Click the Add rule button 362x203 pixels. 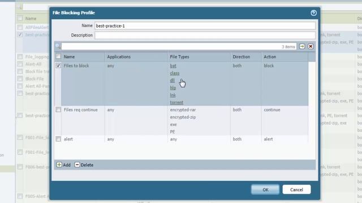pos(63,165)
